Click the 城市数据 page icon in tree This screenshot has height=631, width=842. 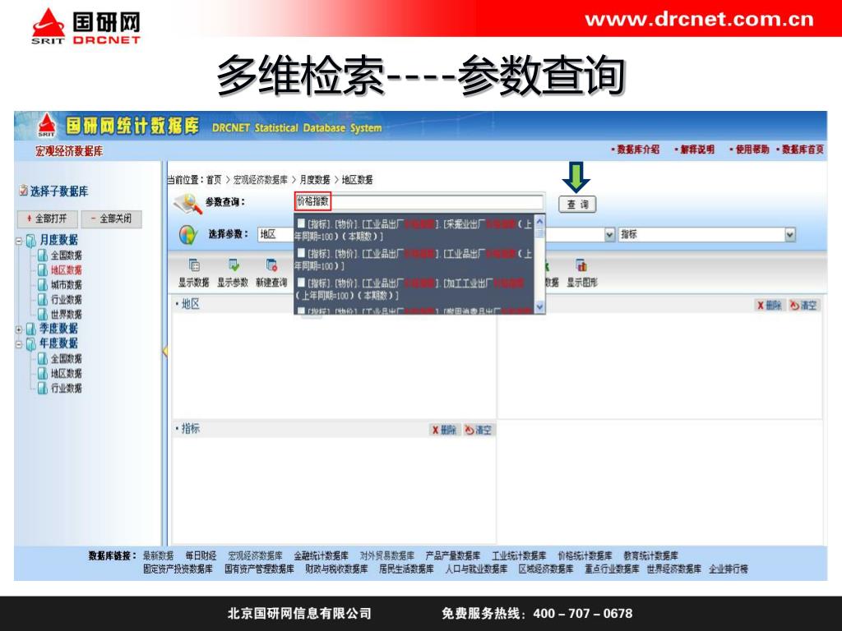(43, 285)
